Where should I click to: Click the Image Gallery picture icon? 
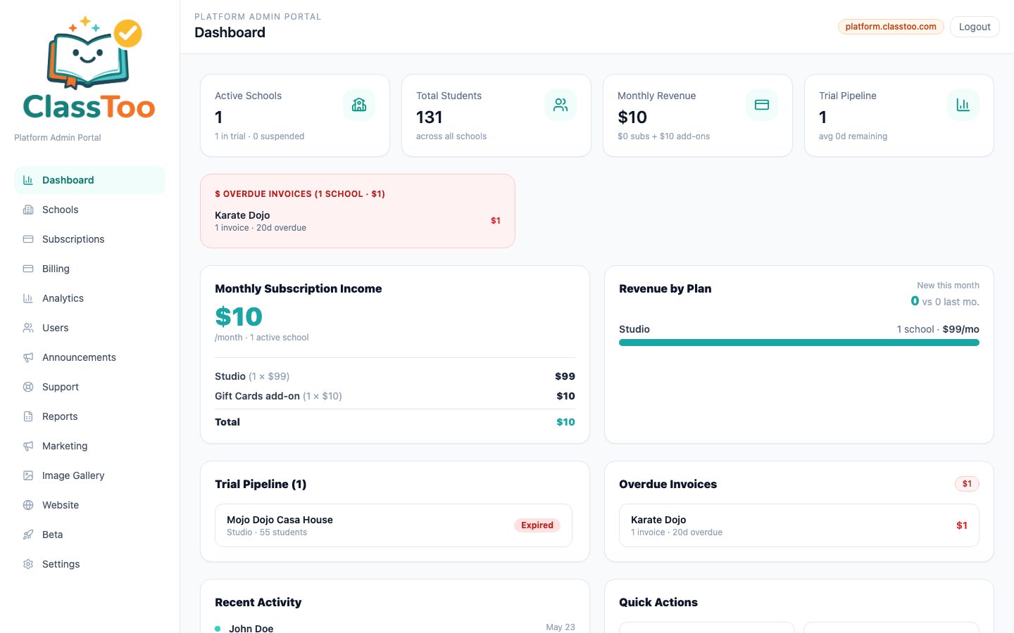tap(28, 475)
